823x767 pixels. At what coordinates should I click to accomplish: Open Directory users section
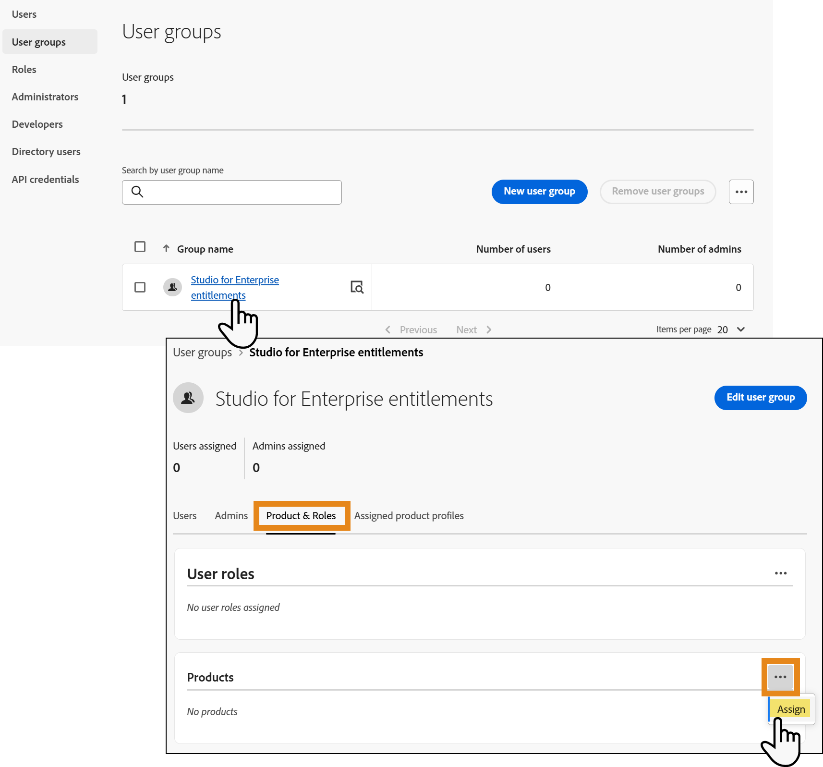point(46,152)
